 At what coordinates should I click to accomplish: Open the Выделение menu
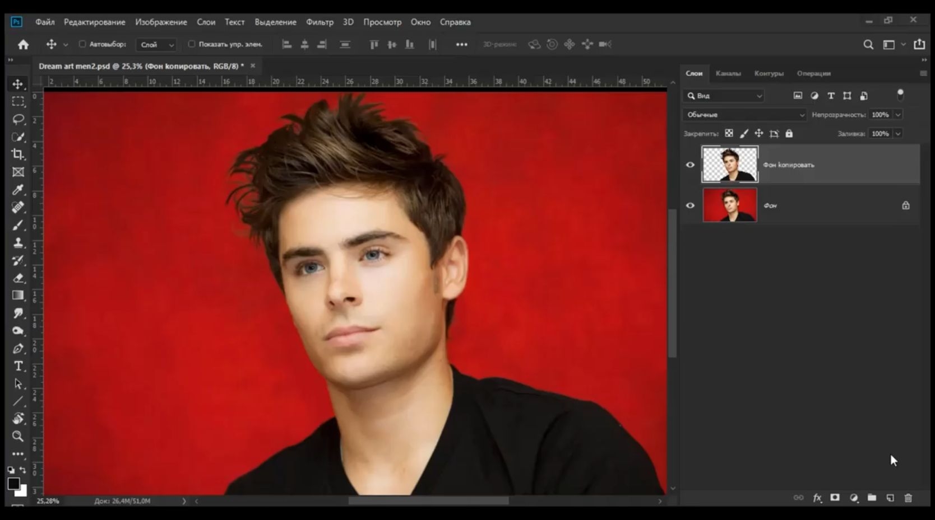coord(275,22)
